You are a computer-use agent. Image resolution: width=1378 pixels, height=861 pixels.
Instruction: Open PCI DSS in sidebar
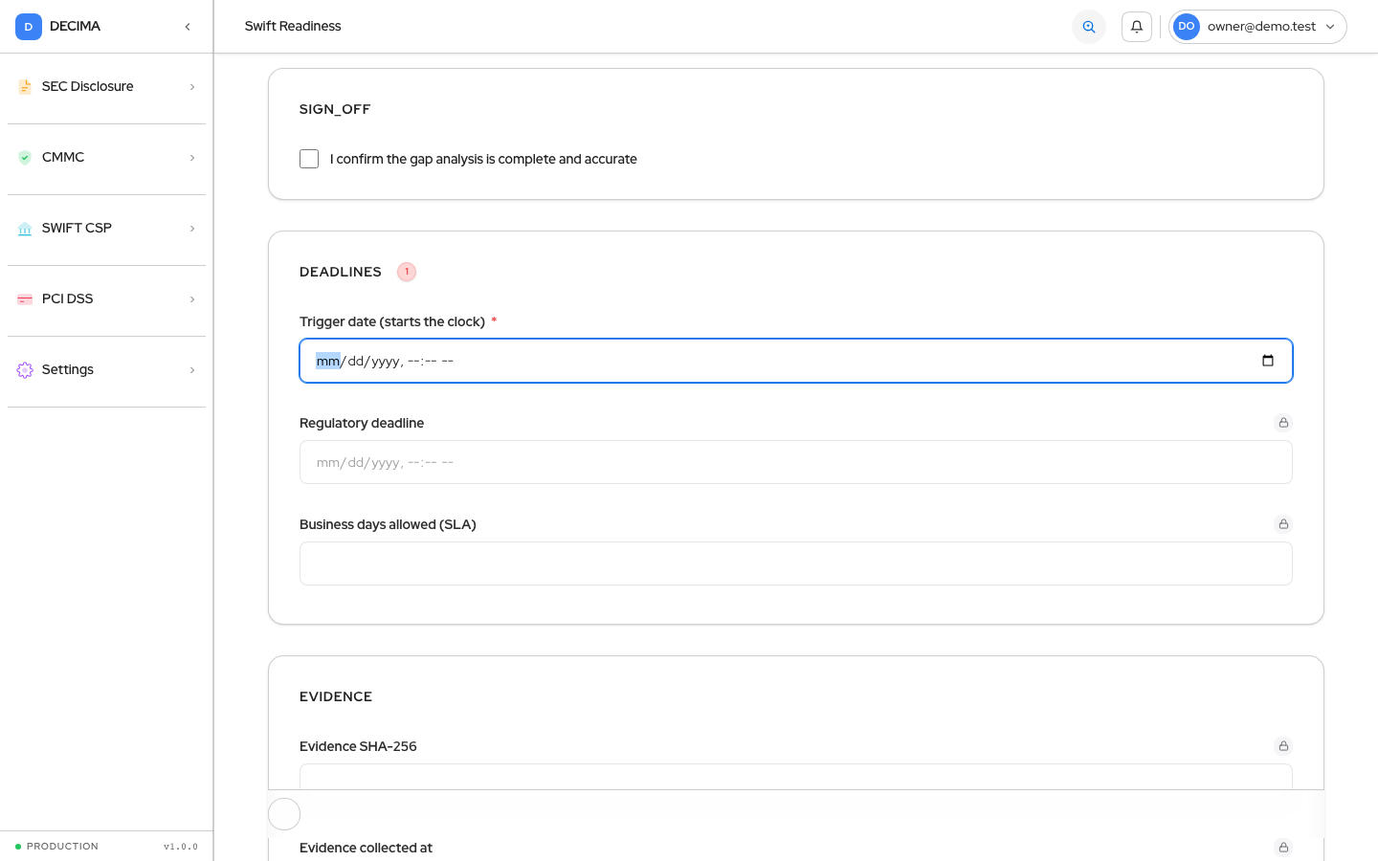[107, 299]
